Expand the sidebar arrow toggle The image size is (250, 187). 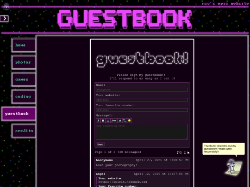click(x=4, y=18)
